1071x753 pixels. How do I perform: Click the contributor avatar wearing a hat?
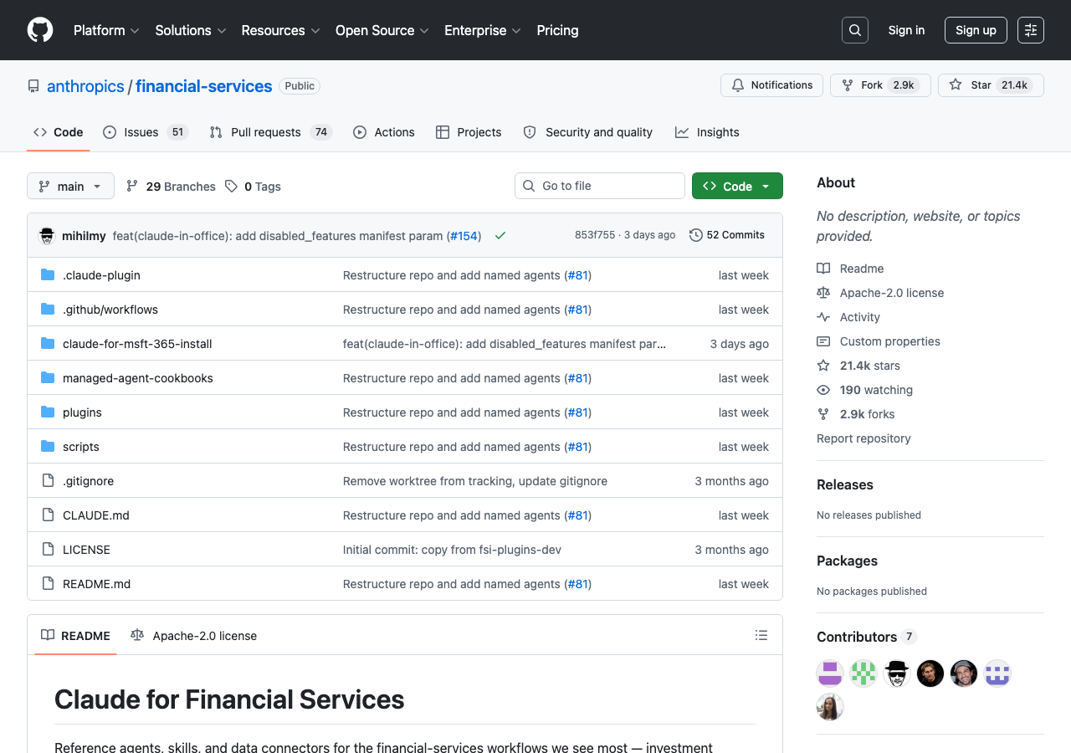click(897, 674)
